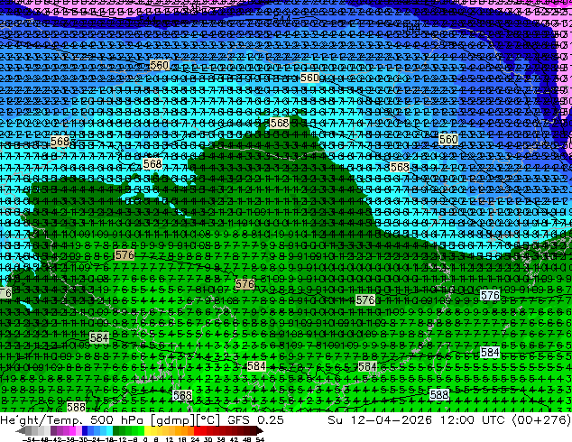The image size is (572, 442).
Task: Select the cyan swatch left of legend value -18
Action: [109, 430]
